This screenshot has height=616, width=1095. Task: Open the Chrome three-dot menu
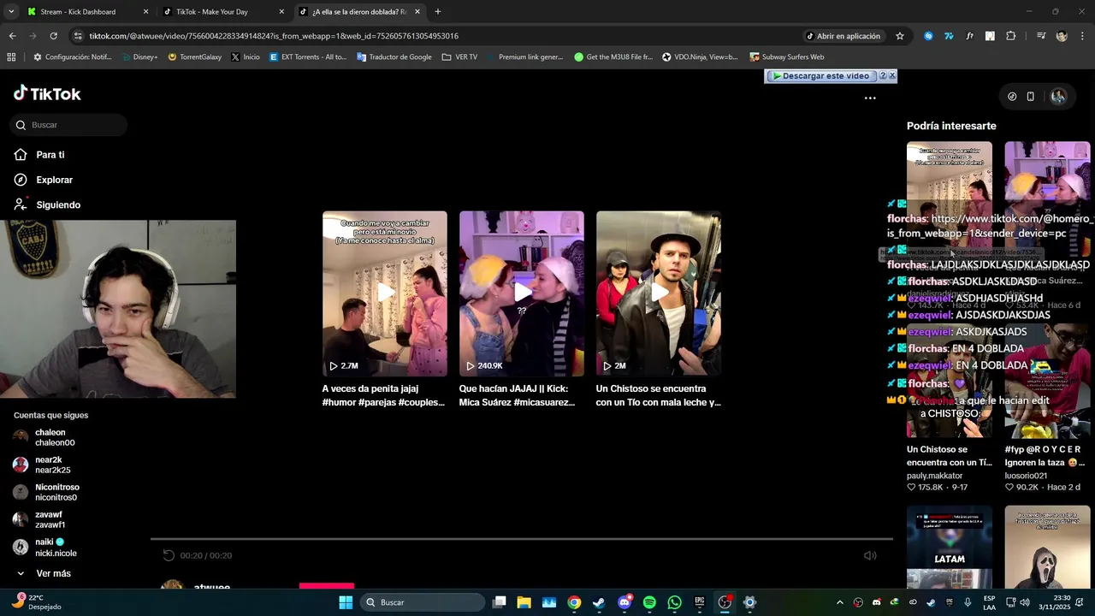click(1082, 36)
